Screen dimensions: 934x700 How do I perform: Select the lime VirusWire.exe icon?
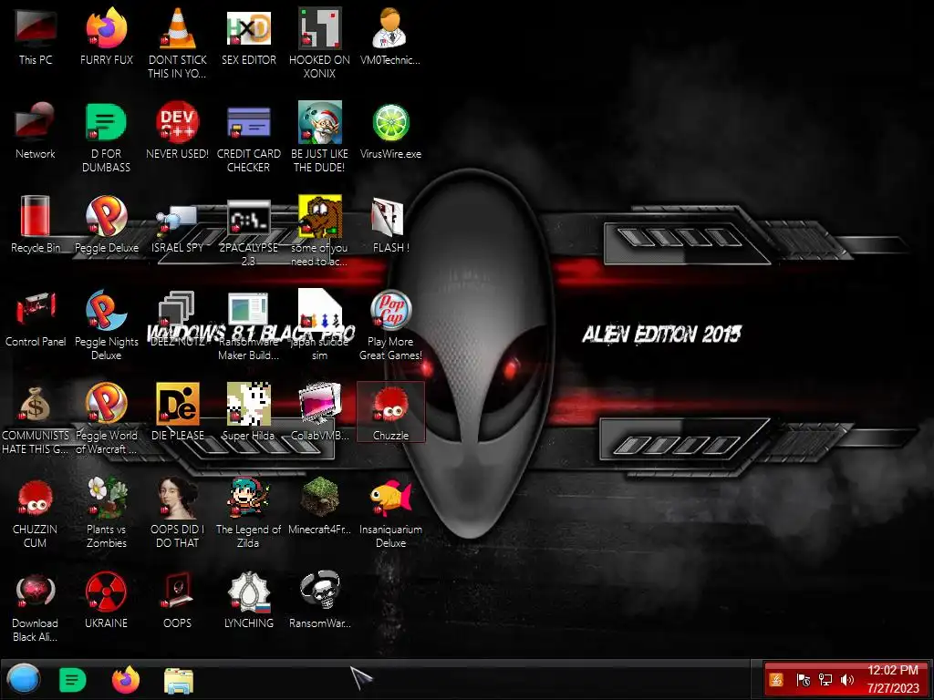coord(390,129)
